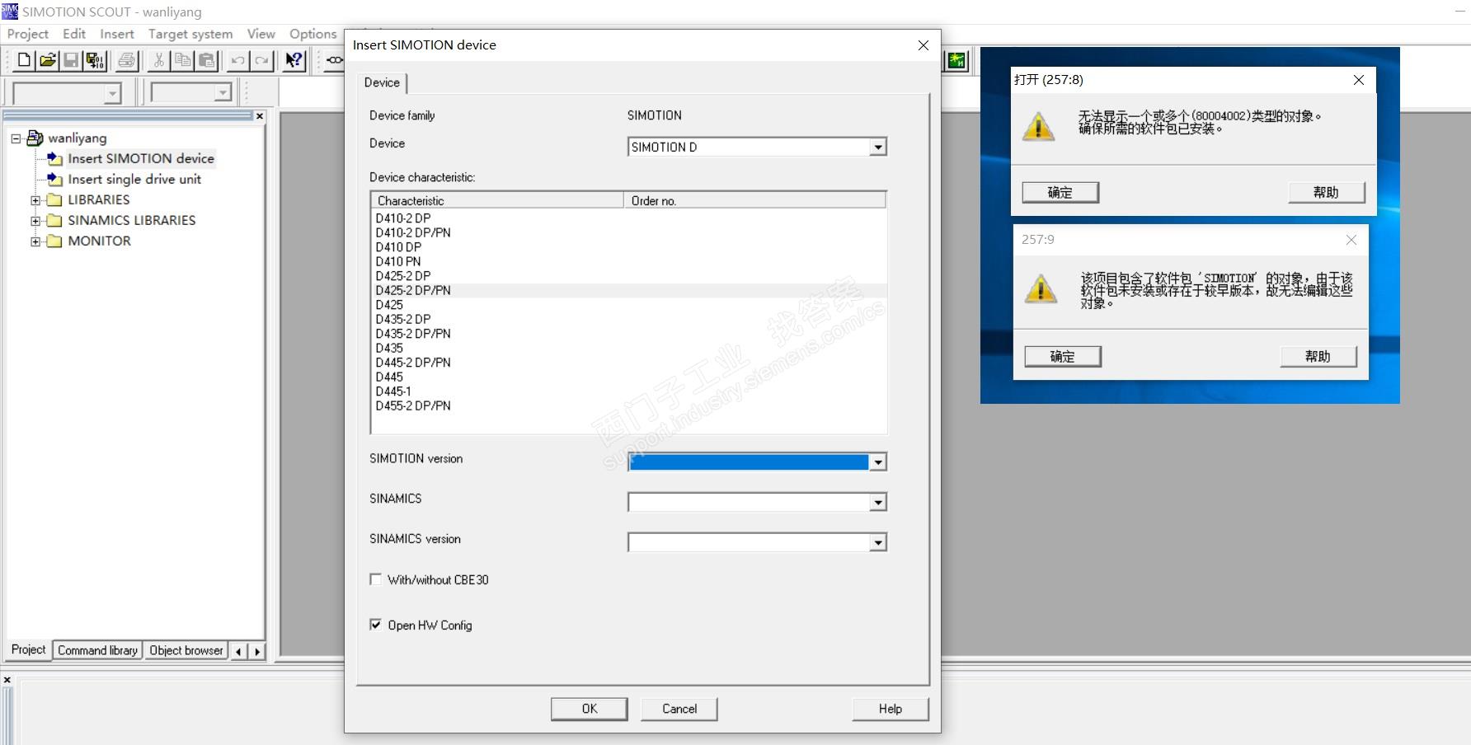This screenshot has height=745, width=1471.
Task: Open the SINAMICS version dropdown
Action: click(878, 542)
